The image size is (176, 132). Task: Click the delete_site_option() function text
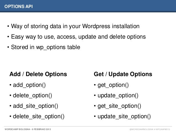pyautogui.click(x=39, y=116)
